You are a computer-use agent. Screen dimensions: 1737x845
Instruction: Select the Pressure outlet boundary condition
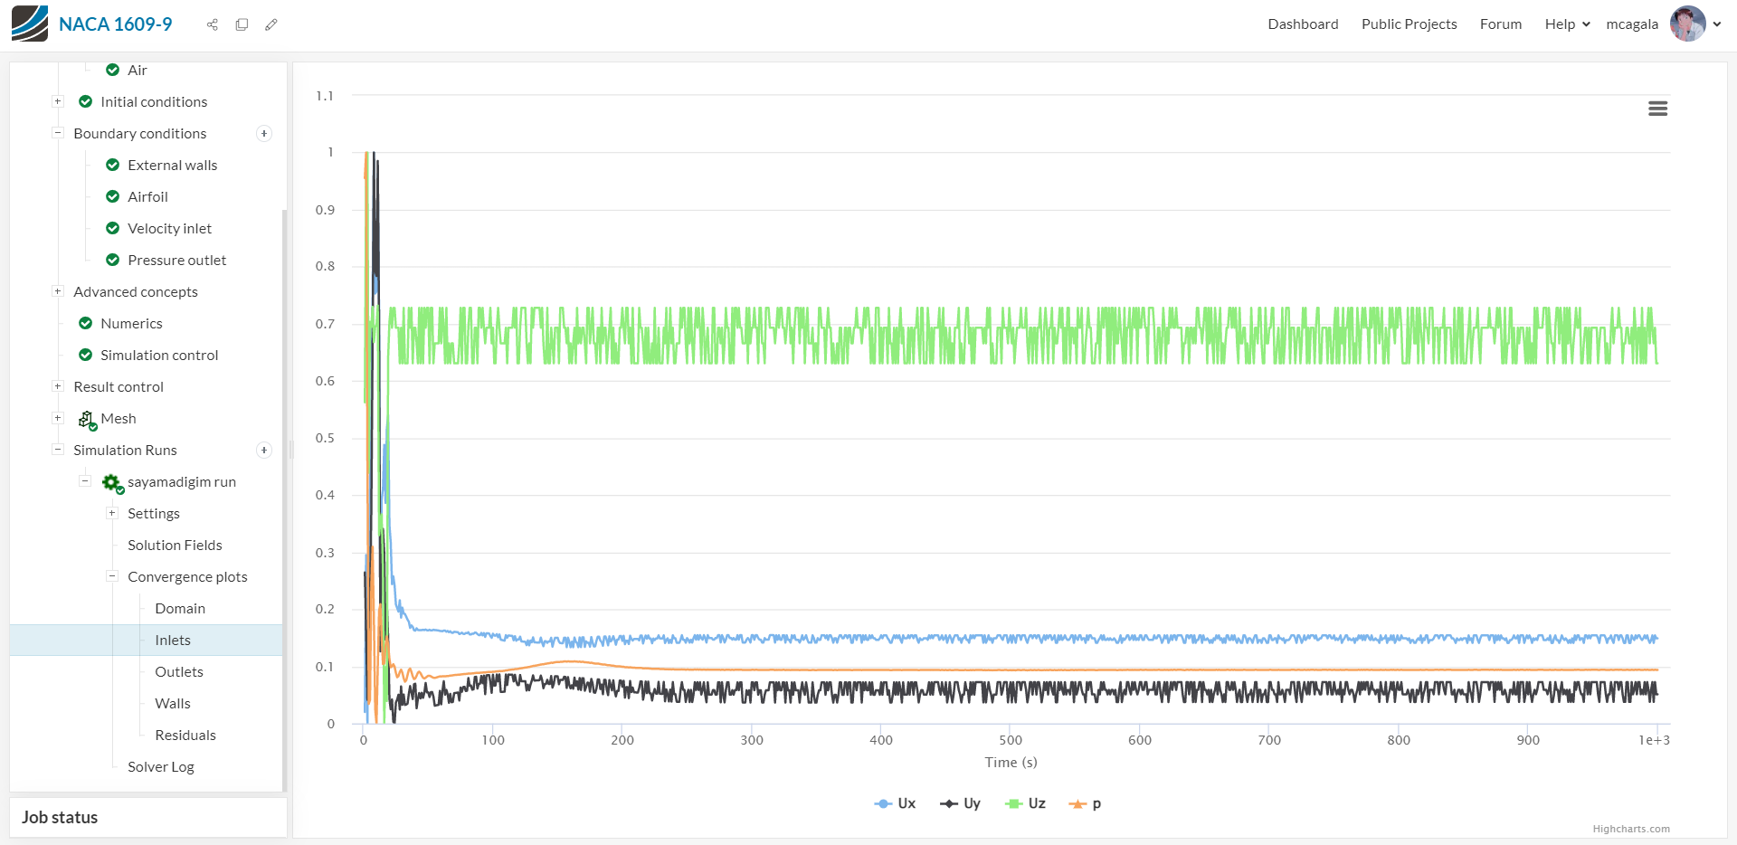pyautogui.click(x=177, y=260)
